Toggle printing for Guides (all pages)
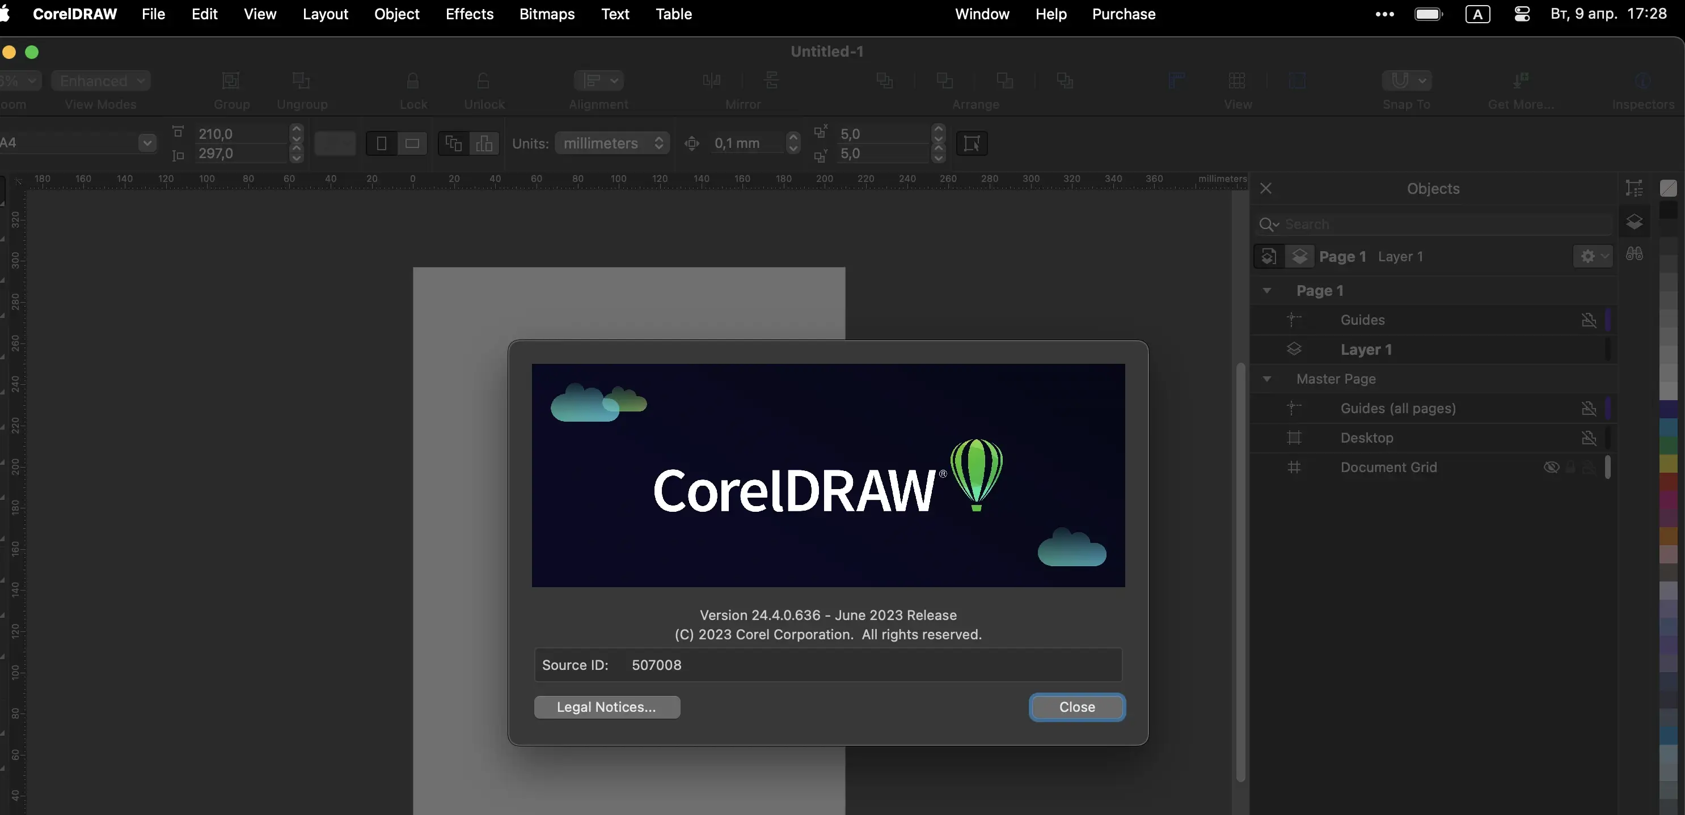Image resolution: width=1685 pixels, height=815 pixels. (1588, 408)
